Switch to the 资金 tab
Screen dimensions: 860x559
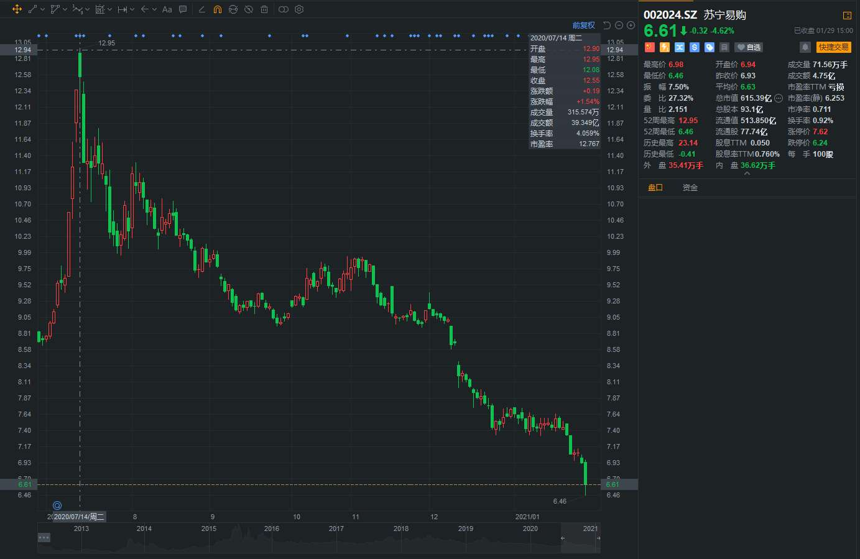pos(690,188)
